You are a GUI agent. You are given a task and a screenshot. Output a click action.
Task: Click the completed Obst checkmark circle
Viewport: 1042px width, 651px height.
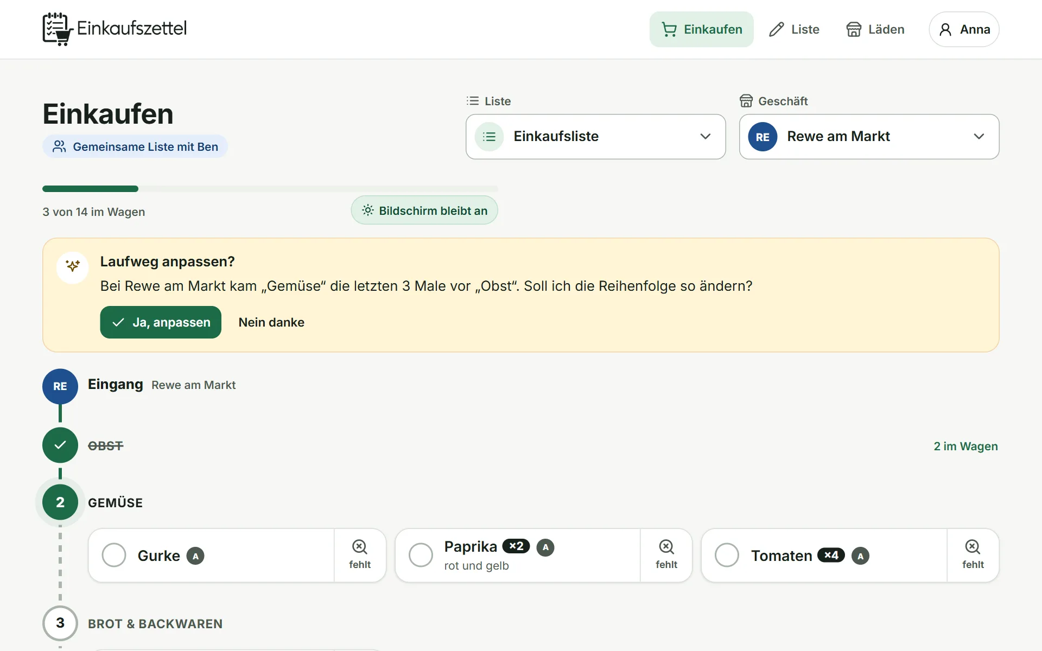(x=60, y=445)
